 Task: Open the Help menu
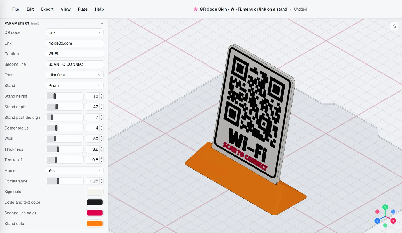[99, 9]
